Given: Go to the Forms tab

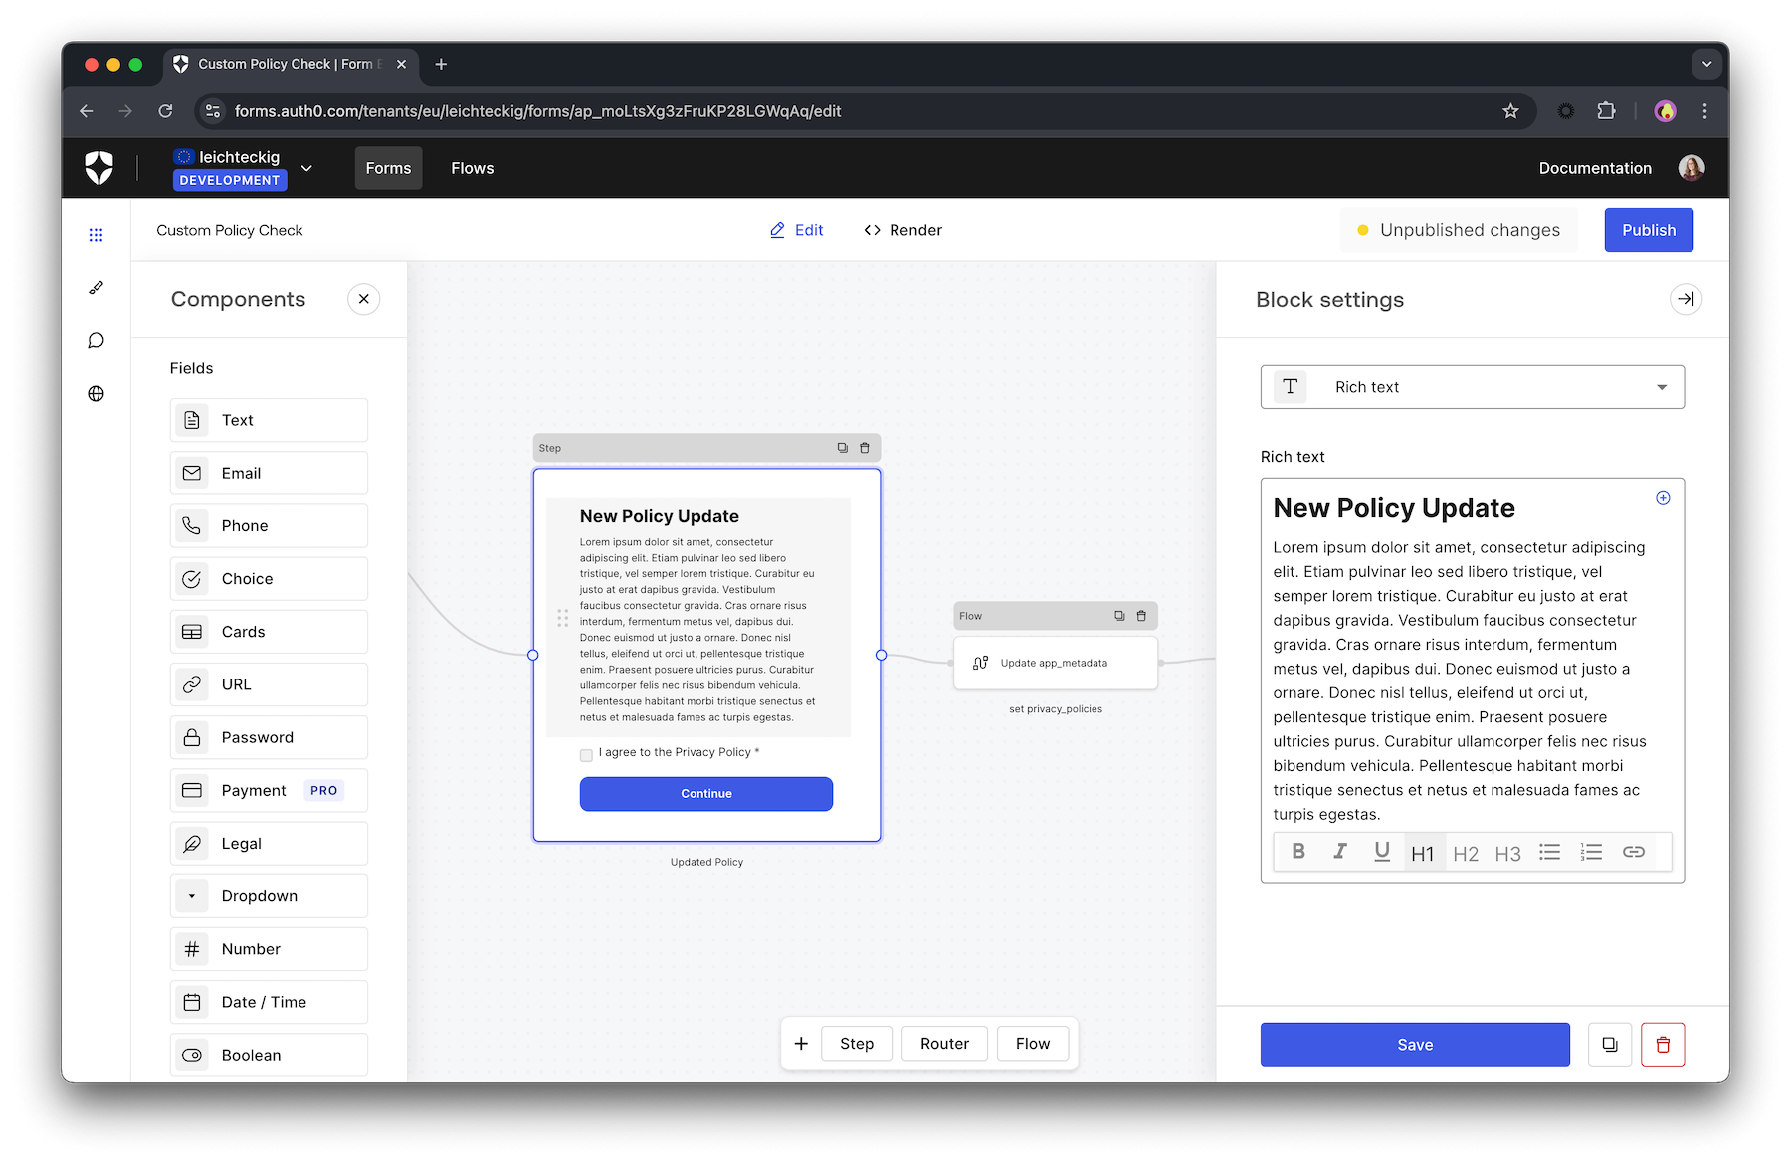Looking at the screenshot, I should (x=388, y=168).
